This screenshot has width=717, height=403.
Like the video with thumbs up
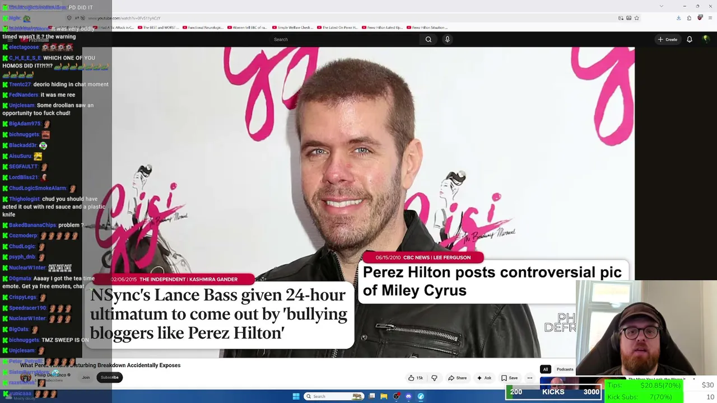pyautogui.click(x=416, y=378)
